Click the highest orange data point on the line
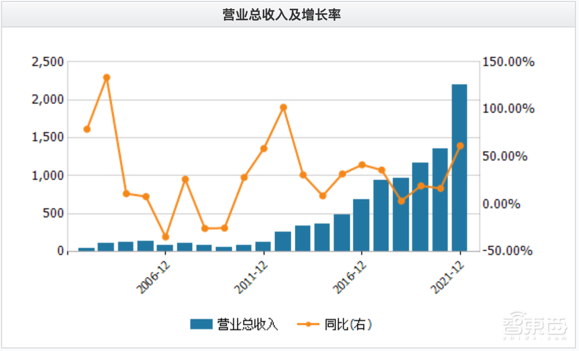The width and height of the screenshot is (579, 351). 107,77
